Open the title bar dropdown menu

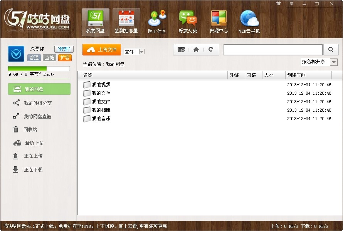point(291,4)
